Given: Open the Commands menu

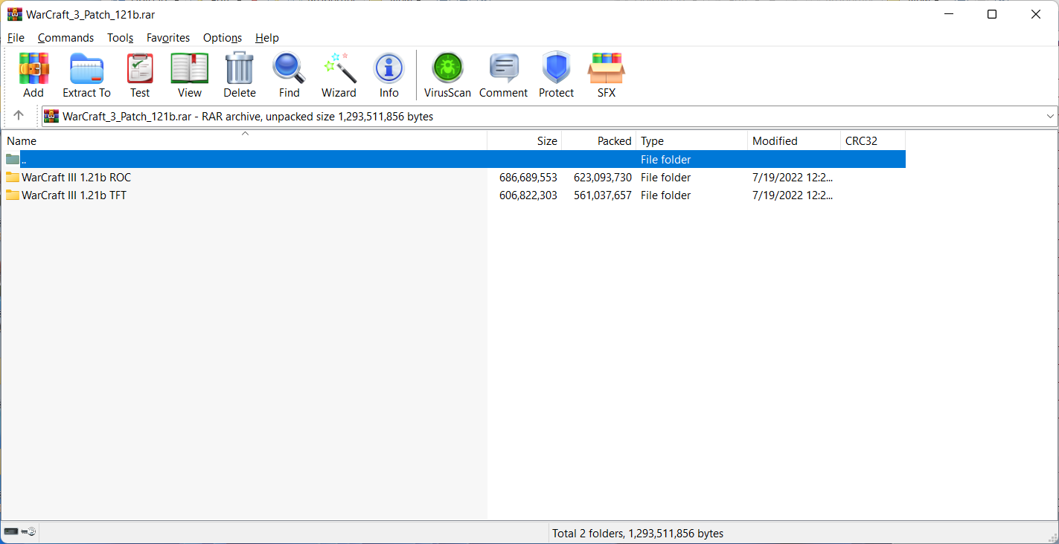Looking at the screenshot, I should point(66,38).
